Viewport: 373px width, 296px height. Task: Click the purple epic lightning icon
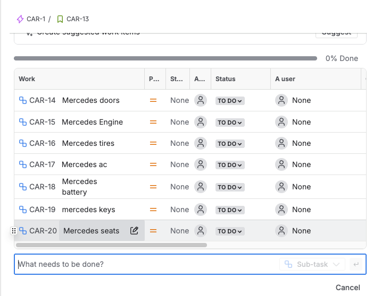(20, 19)
